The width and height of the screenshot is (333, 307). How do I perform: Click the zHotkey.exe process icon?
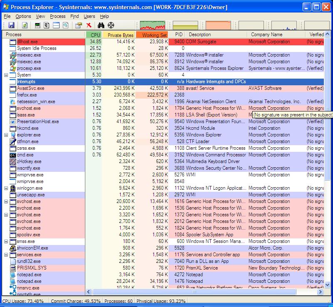[13, 161]
